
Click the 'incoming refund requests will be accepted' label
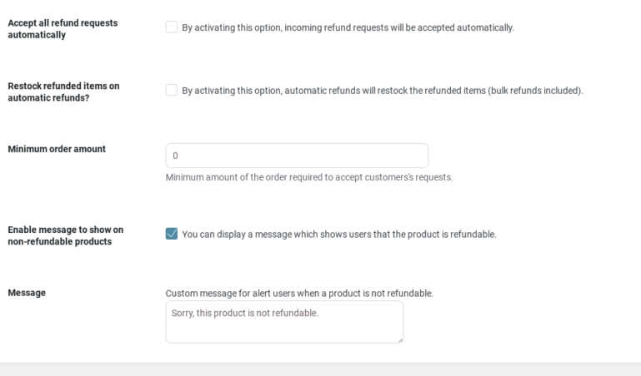click(x=348, y=27)
